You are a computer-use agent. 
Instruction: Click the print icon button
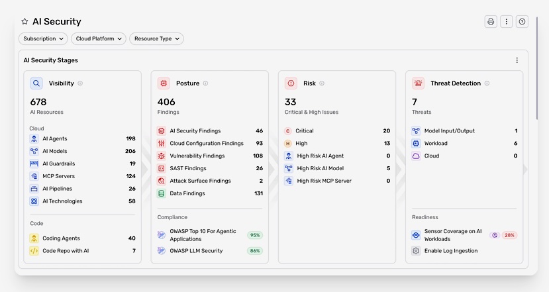pyautogui.click(x=491, y=22)
